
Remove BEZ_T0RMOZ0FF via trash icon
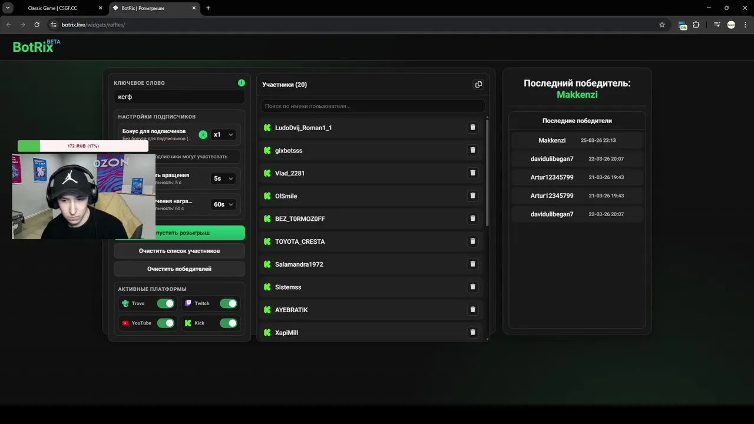(x=472, y=218)
